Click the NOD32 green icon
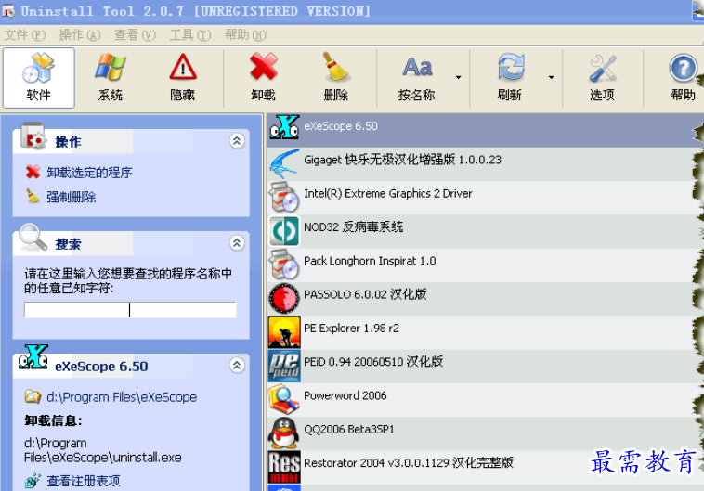This screenshot has width=704, height=491. pos(284,232)
